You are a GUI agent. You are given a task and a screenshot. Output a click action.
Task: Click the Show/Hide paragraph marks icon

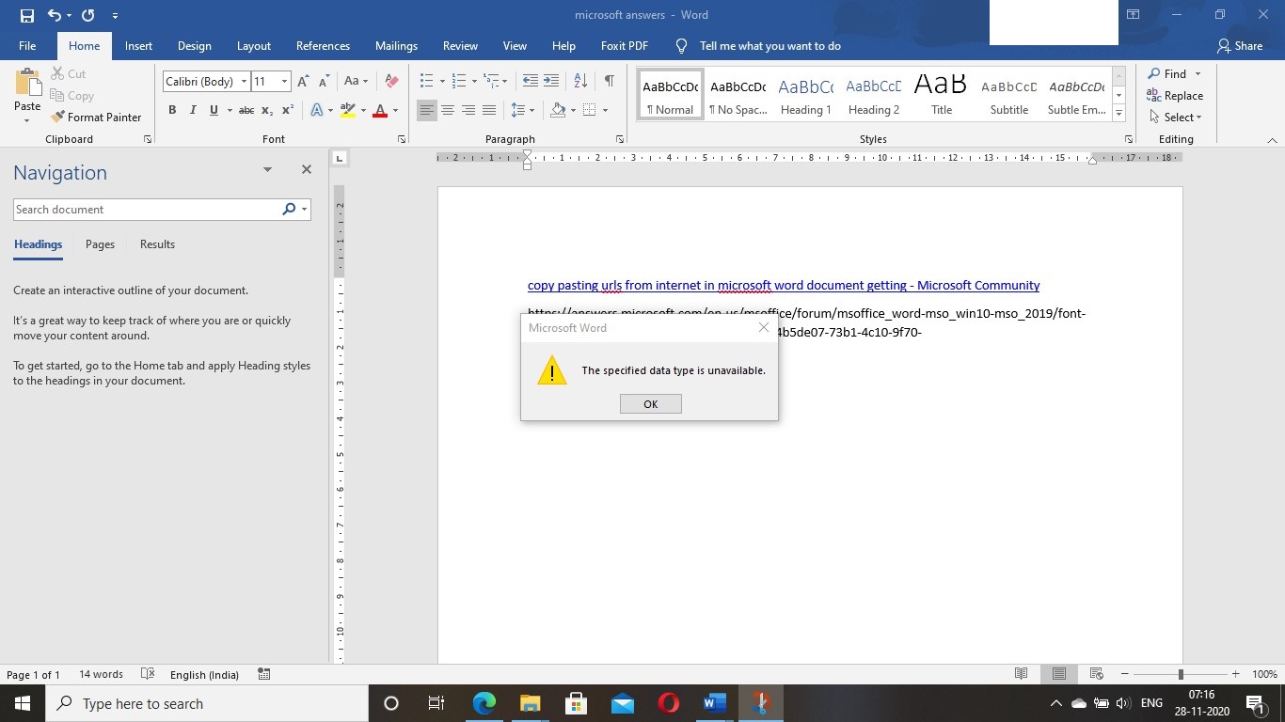pos(610,82)
